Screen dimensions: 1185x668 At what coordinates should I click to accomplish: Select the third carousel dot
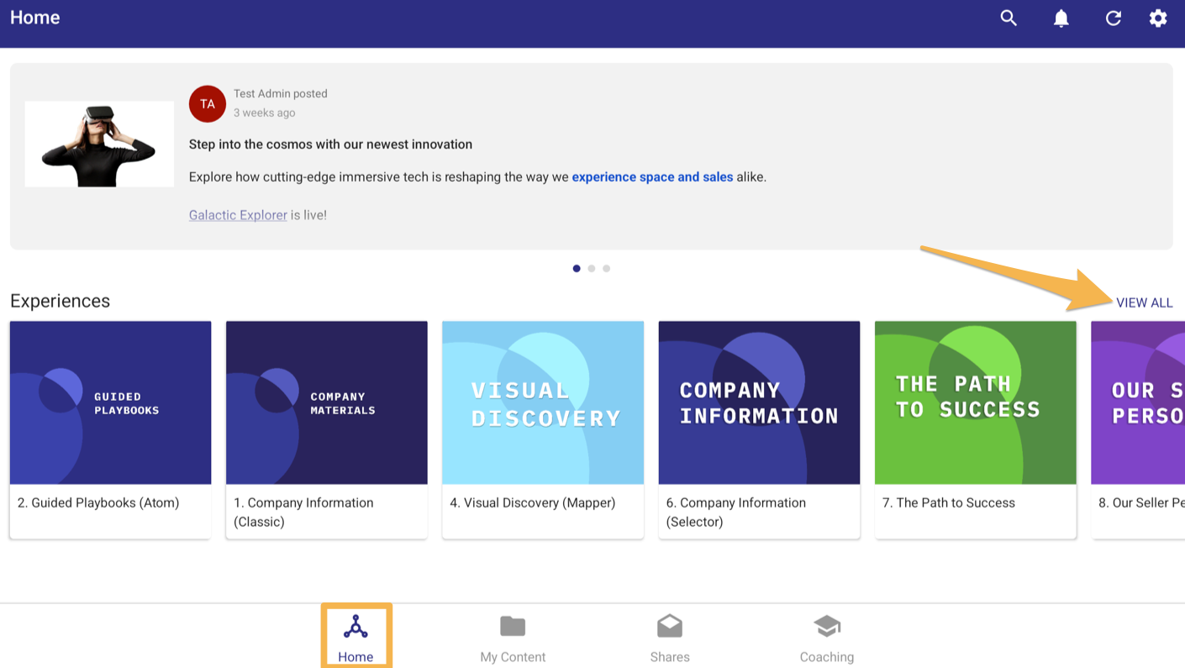click(x=607, y=269)
